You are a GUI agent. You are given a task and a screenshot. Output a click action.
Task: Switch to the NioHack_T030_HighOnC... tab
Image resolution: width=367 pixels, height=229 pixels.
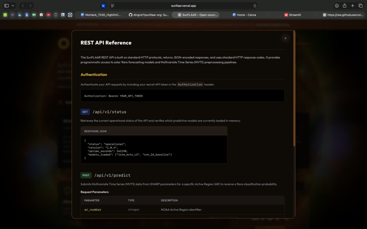(x=101, y=15)
